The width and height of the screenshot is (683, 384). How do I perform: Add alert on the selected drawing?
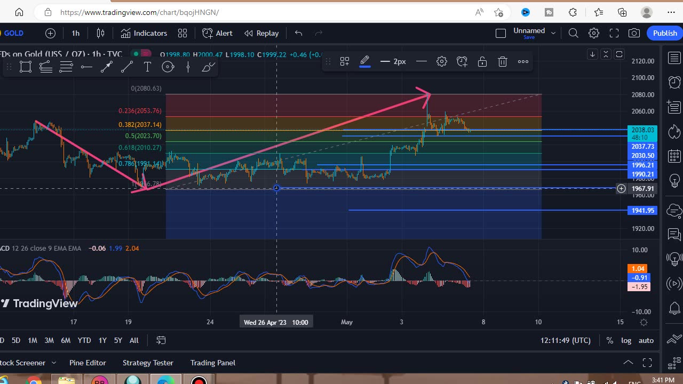click(462, 61)
